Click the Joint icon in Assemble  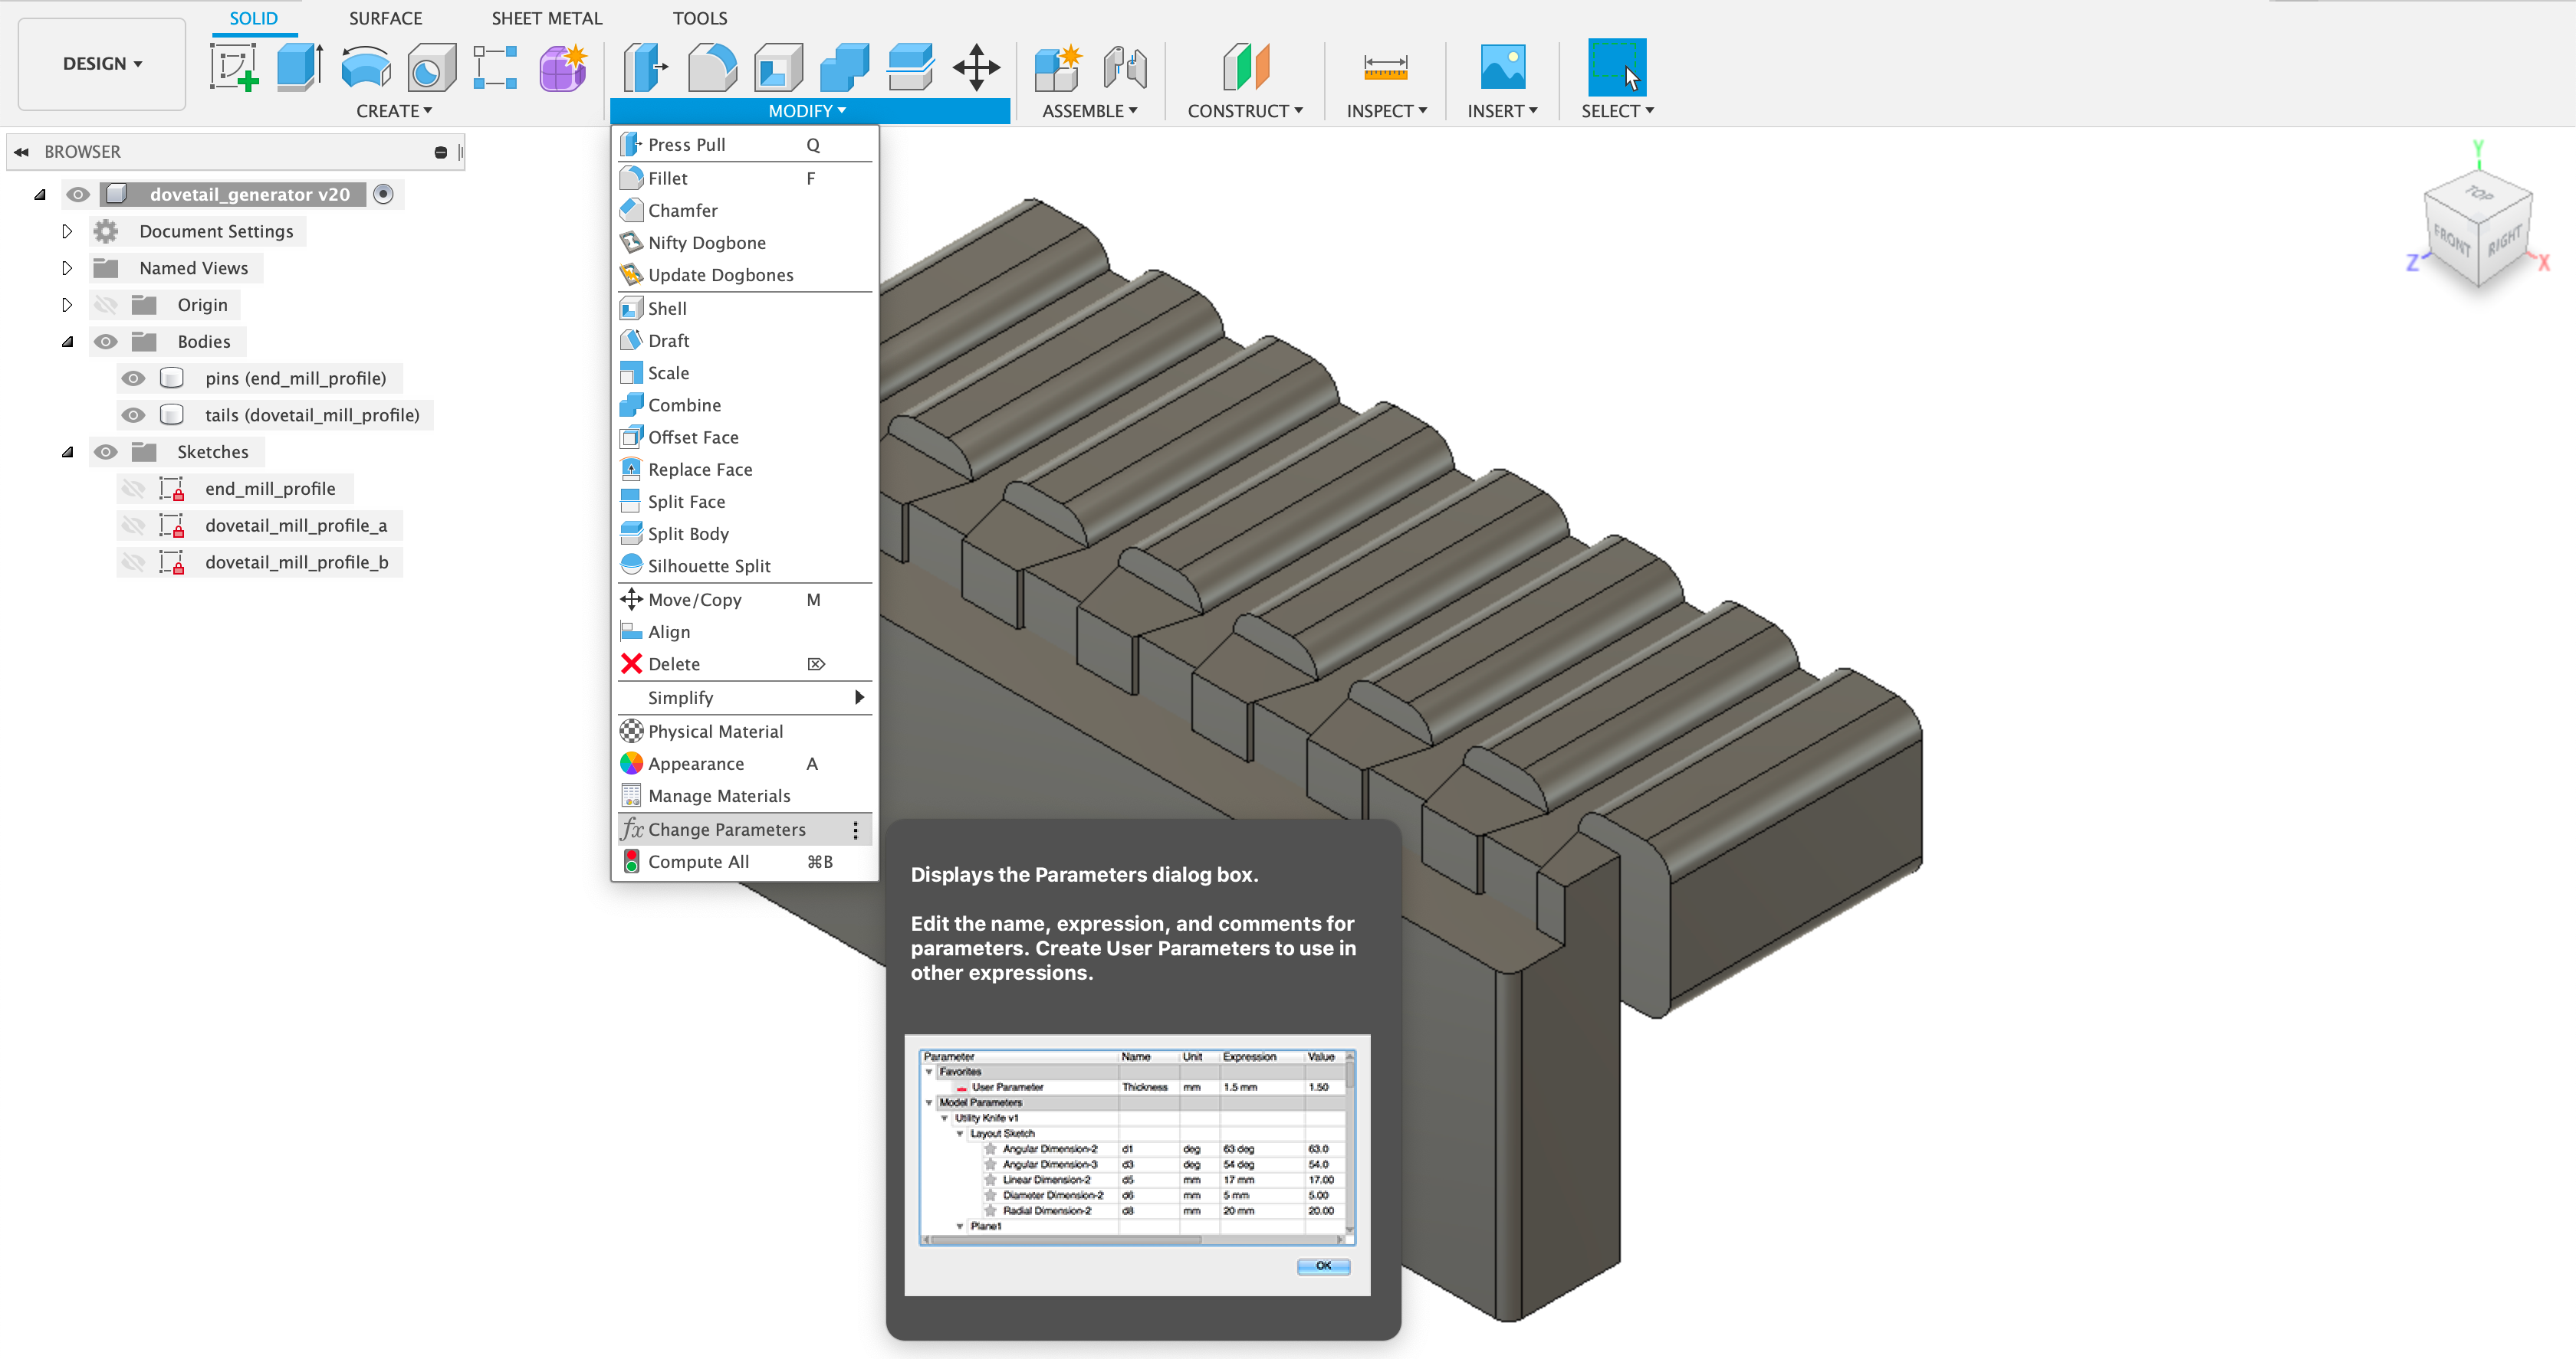tap(1125, 68)
